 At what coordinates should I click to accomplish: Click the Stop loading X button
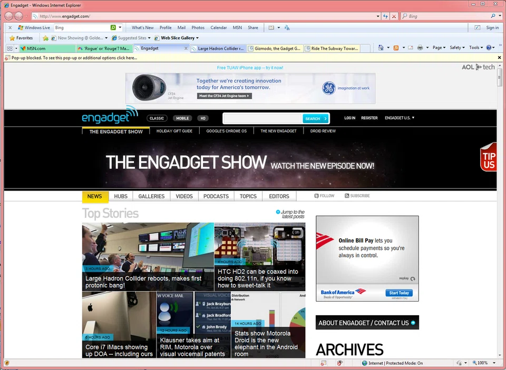pyautogui.click(x=394, y=16)
